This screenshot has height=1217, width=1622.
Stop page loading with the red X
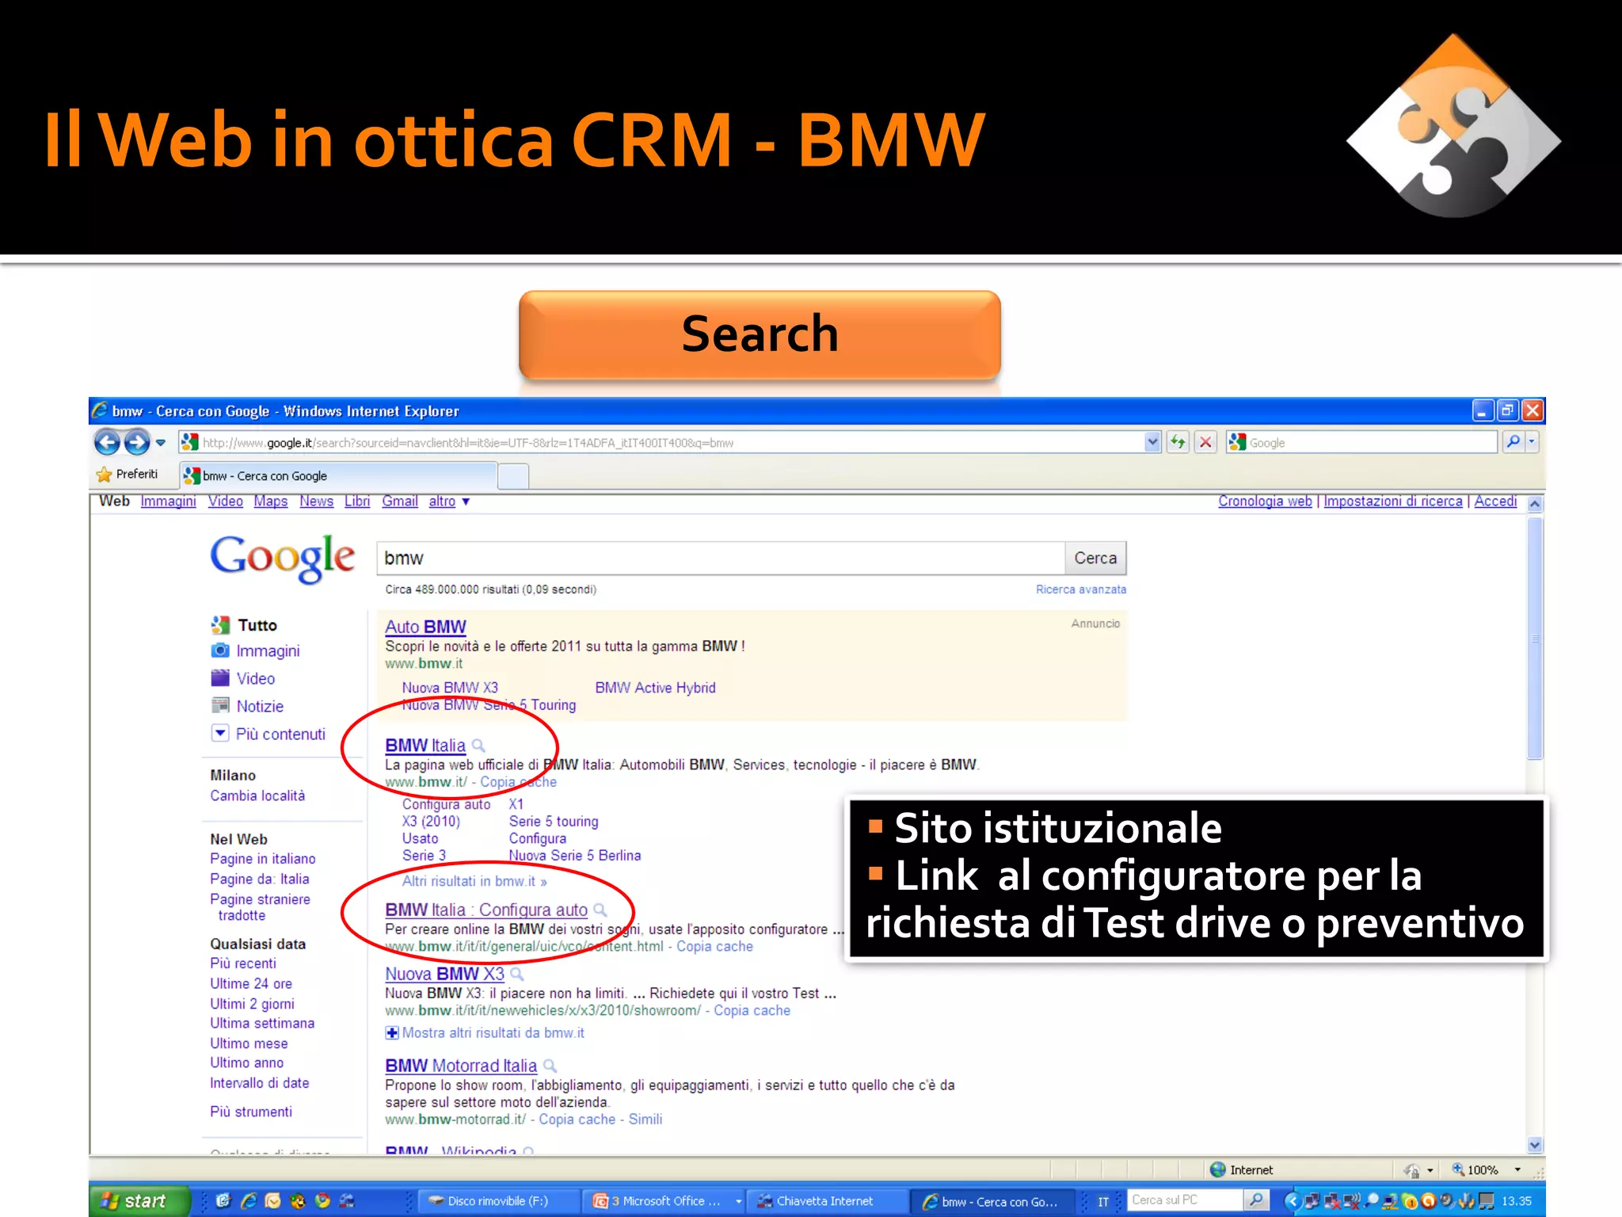(1205, 442)
